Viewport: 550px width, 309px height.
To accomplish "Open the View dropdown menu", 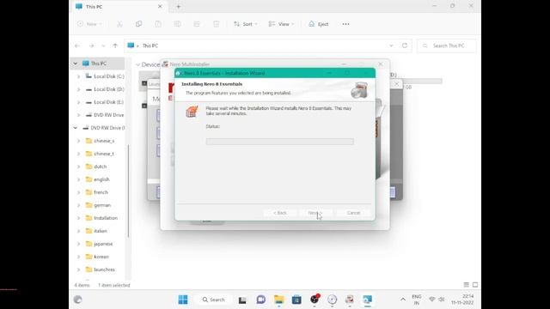I will point(281,24).
